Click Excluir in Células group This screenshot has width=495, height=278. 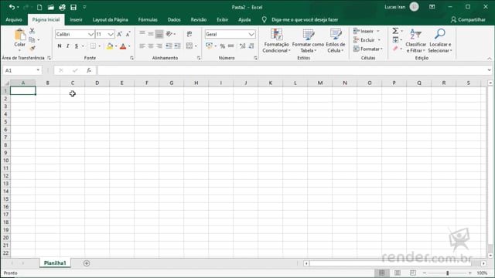[367, 40]
